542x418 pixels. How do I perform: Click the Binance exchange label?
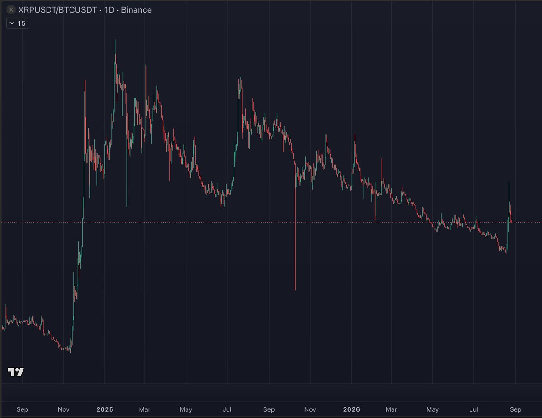point(137,9)
